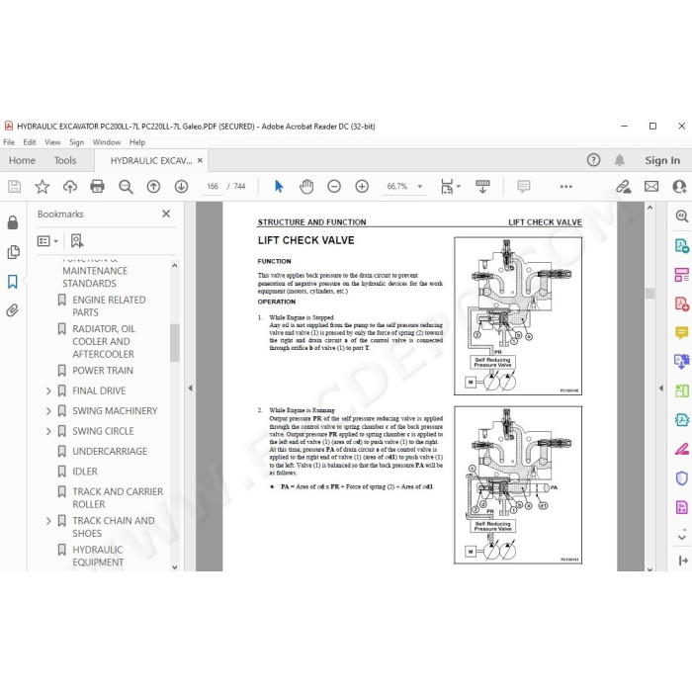Viewport: 692px width, 692px height.
Task: Add a comment with the speech bubble icon
Action: pos(523,186)
